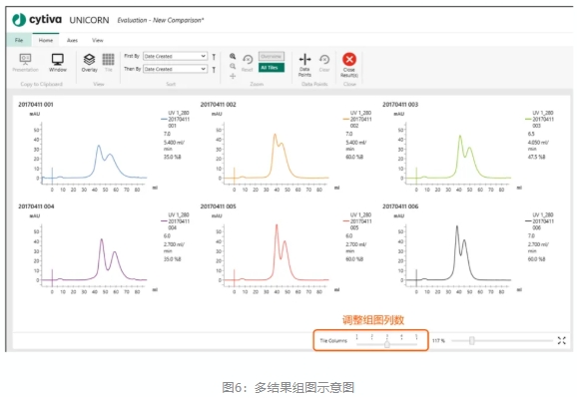Toggle First By sort direction arrow
Image resolution: width=577 pixels, height=398 pixels.
(214, 57)
